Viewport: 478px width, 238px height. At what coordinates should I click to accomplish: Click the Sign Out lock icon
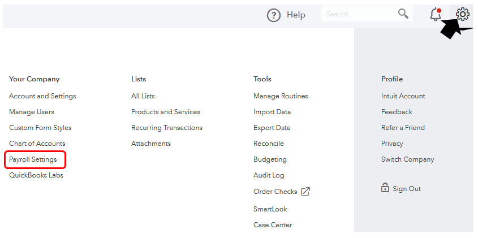385,188
